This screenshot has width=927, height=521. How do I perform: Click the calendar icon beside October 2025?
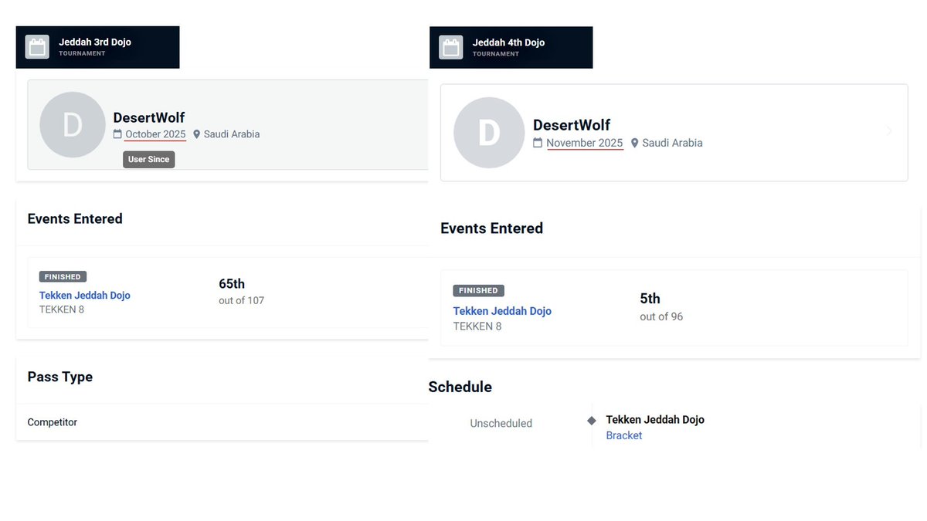click(117, 134)
